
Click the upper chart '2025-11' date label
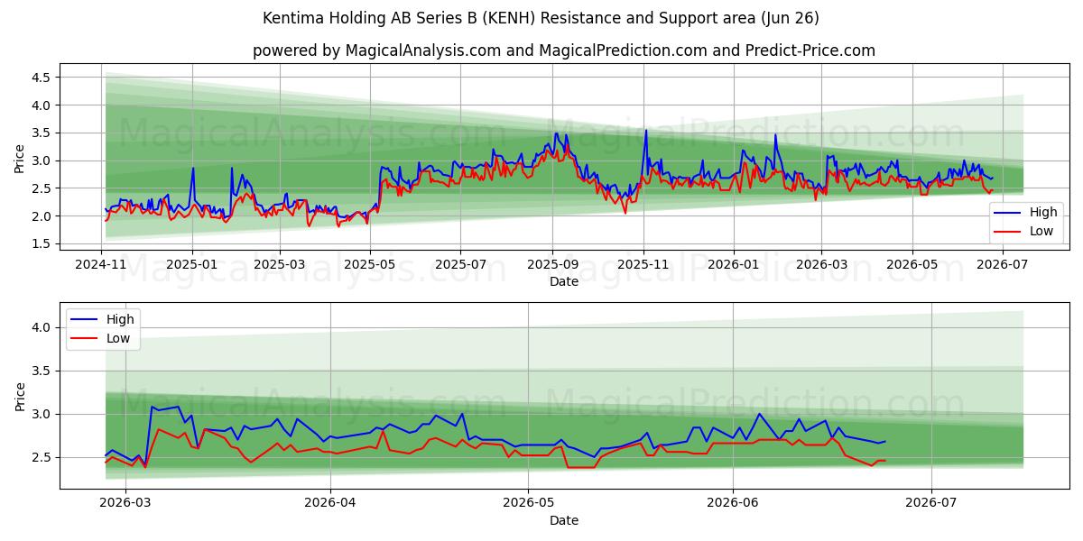pos(643,264)
